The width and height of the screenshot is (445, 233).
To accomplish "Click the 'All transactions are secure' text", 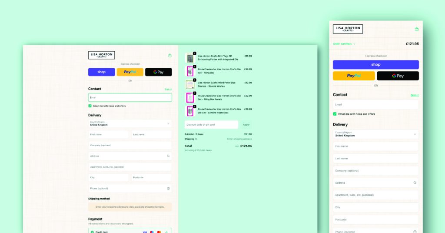I will click(111, 223).
